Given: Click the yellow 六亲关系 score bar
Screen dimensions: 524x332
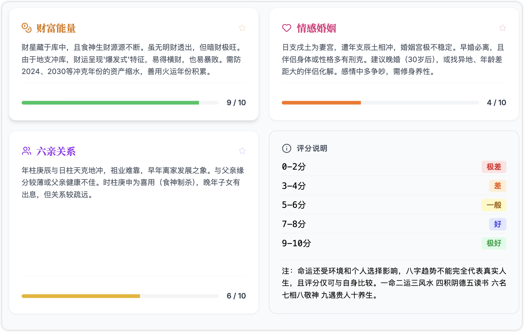Looking at the screenshot, I should click(81, 296).
